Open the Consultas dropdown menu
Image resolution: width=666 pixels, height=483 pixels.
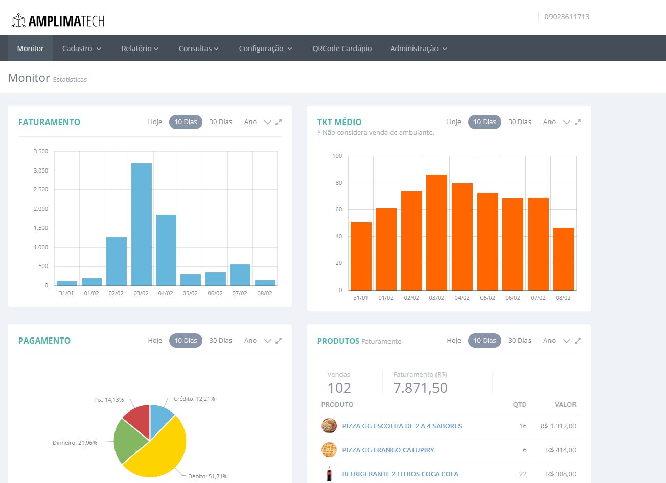pos(199,49)
